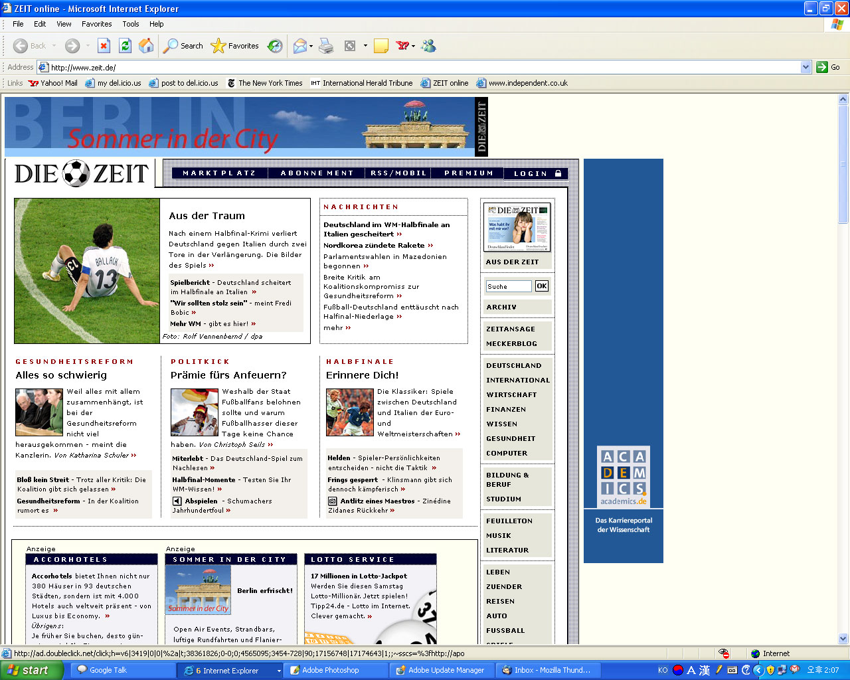The height and width of the screenshot is (680, 850).
Task: Open the View menu
Action: coord(64,24)
